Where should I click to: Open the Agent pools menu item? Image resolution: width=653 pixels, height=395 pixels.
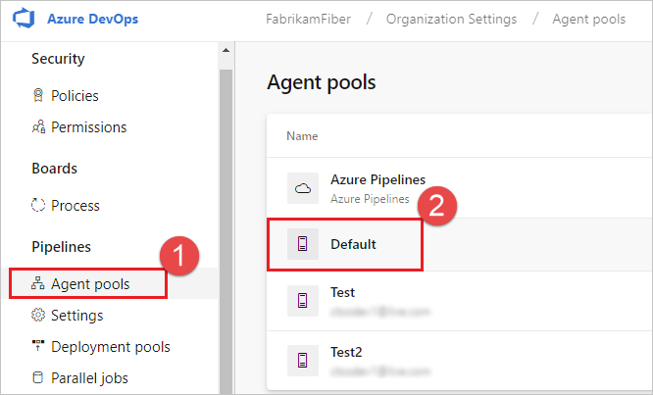coord(90,284)
